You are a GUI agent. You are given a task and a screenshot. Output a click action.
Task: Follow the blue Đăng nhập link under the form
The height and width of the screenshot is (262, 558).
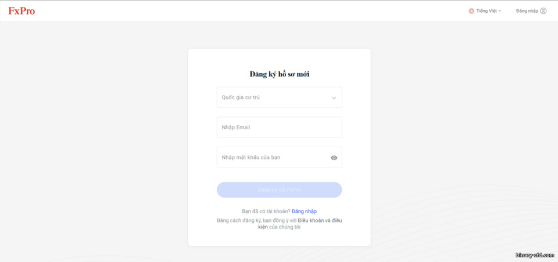pyautogui.click(x=304, y=211)
